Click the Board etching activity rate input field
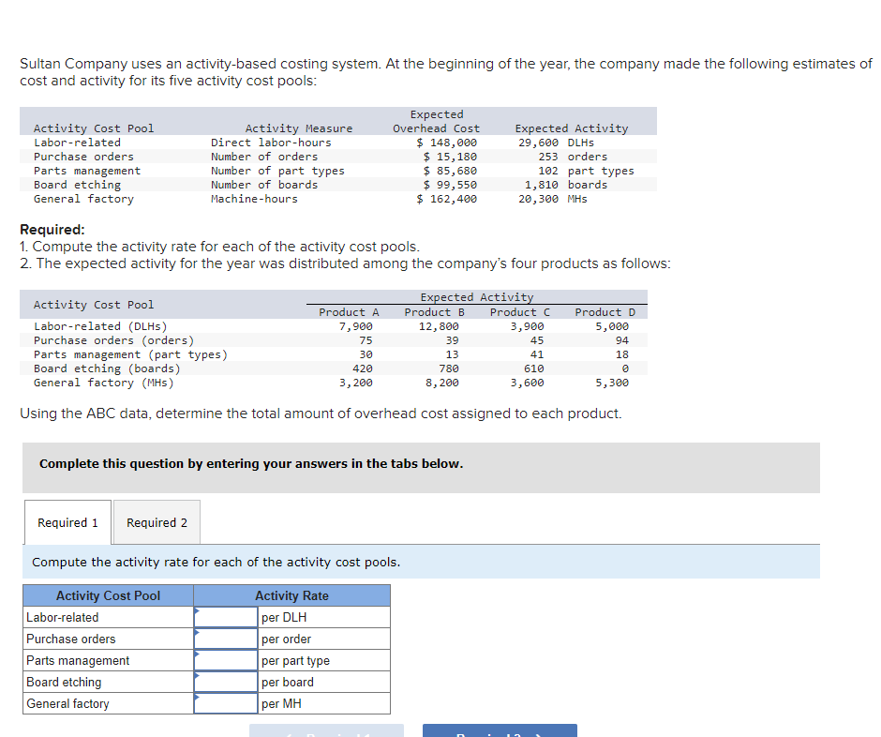The image size is (881, 737). (x=225, y=682)
